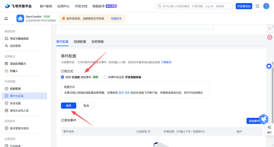Image resolution: width=274 pixels, height=147 pixels.
Task: Click the user avatar in top right
Action: tap(266, 6)
